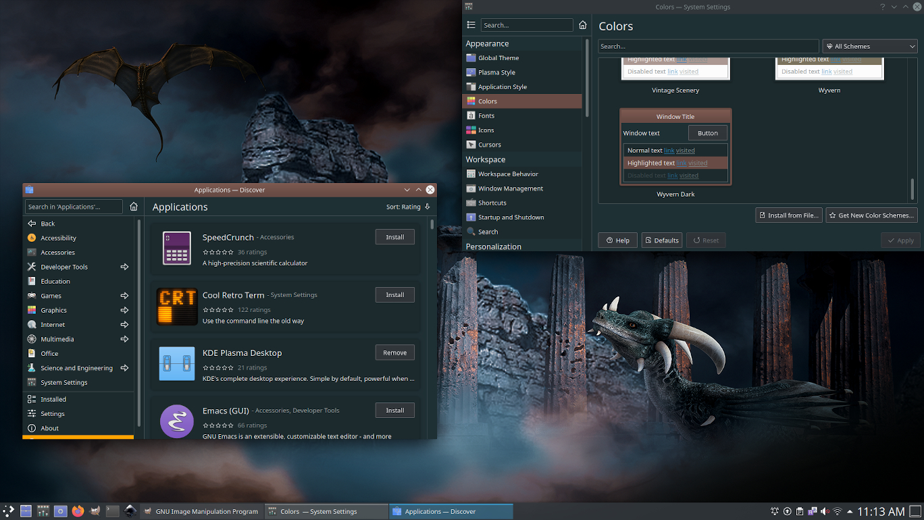Open Startup and Shutdown settings
The height and width of the screenshot is (520, 924).
tap(521, 217)
